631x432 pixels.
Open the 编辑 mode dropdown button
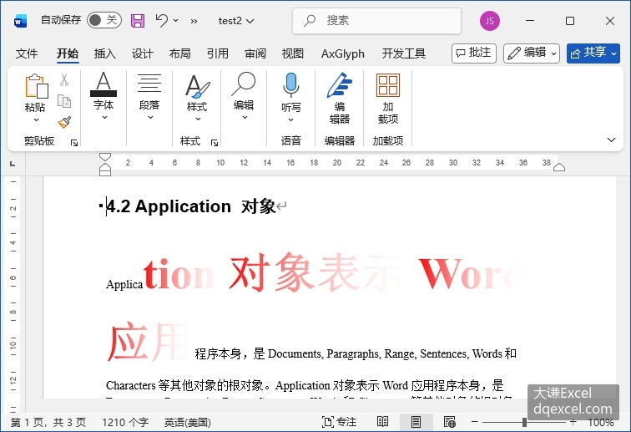(x=531, y=53)
